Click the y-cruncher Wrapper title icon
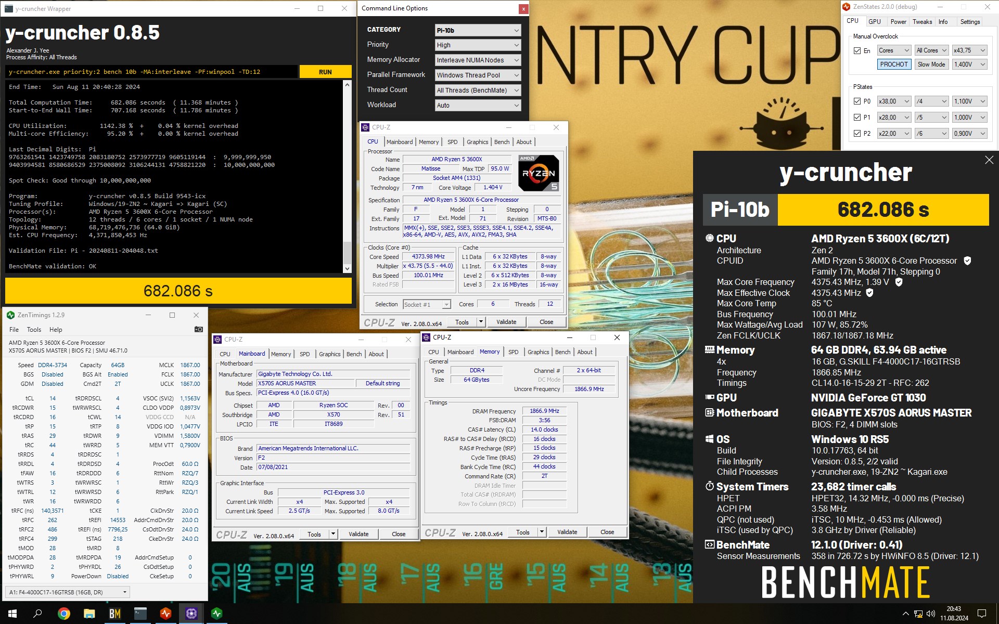The width and height of the screenshot is (999, 624). (x=8, y=9)
